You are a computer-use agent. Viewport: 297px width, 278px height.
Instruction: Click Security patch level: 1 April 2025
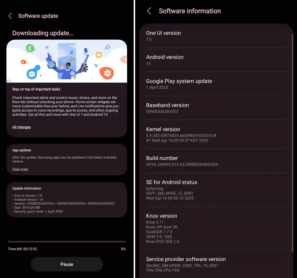tap(37, 211)
